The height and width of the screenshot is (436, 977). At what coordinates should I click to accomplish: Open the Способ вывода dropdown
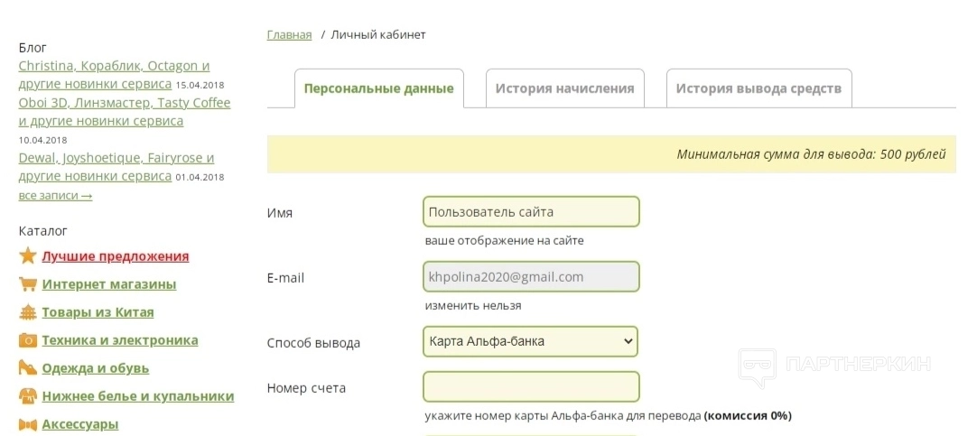coord(530,341)
